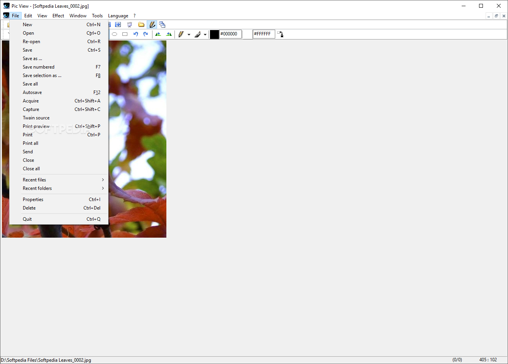Open the View menu
This screenshot has height=364, width=508.
[x=42, y=16]
